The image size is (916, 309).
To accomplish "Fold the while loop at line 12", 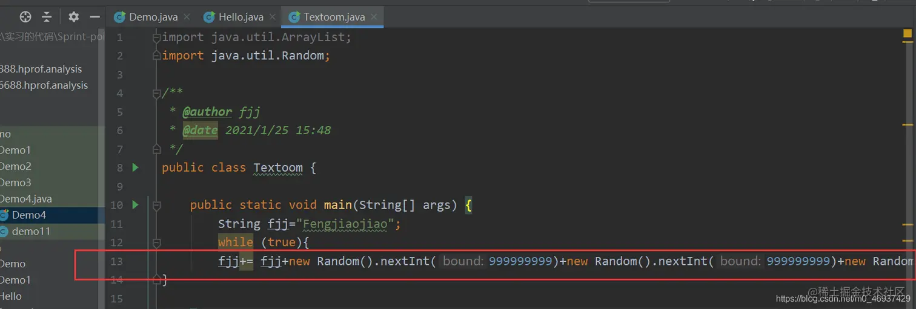I will 157,242.
